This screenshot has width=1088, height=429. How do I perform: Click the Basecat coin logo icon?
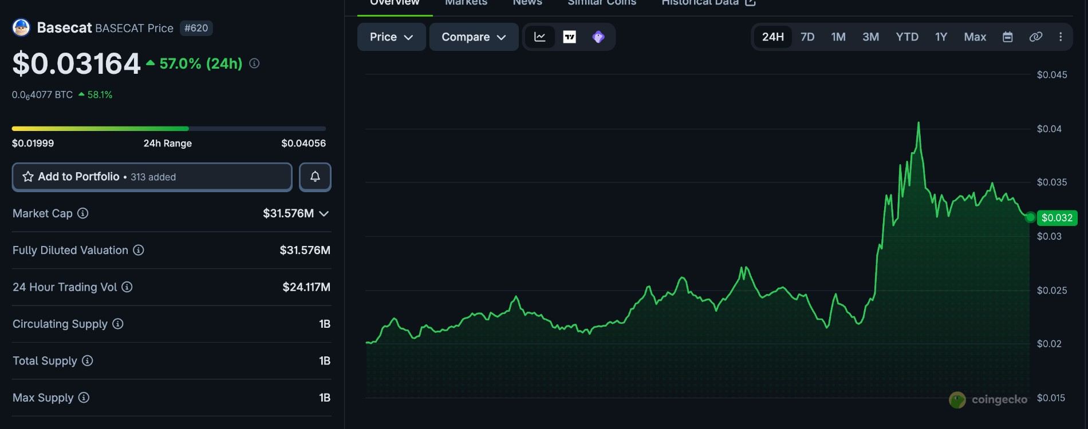click(21, 27)
